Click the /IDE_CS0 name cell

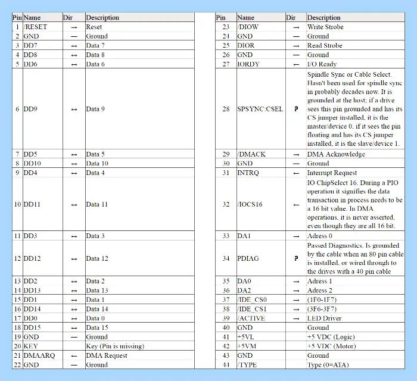261,299
